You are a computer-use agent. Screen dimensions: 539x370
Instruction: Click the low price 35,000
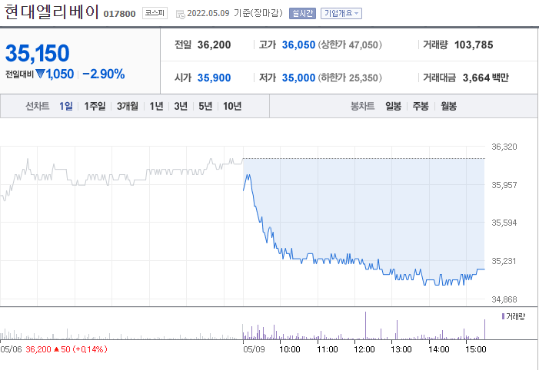click(x=298, y=78)
